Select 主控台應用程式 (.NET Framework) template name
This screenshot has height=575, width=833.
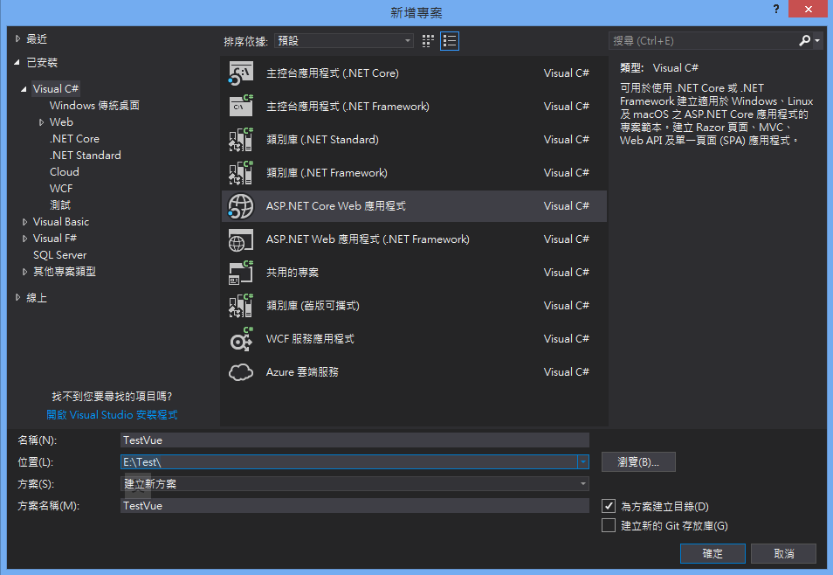tap(348, 107)
